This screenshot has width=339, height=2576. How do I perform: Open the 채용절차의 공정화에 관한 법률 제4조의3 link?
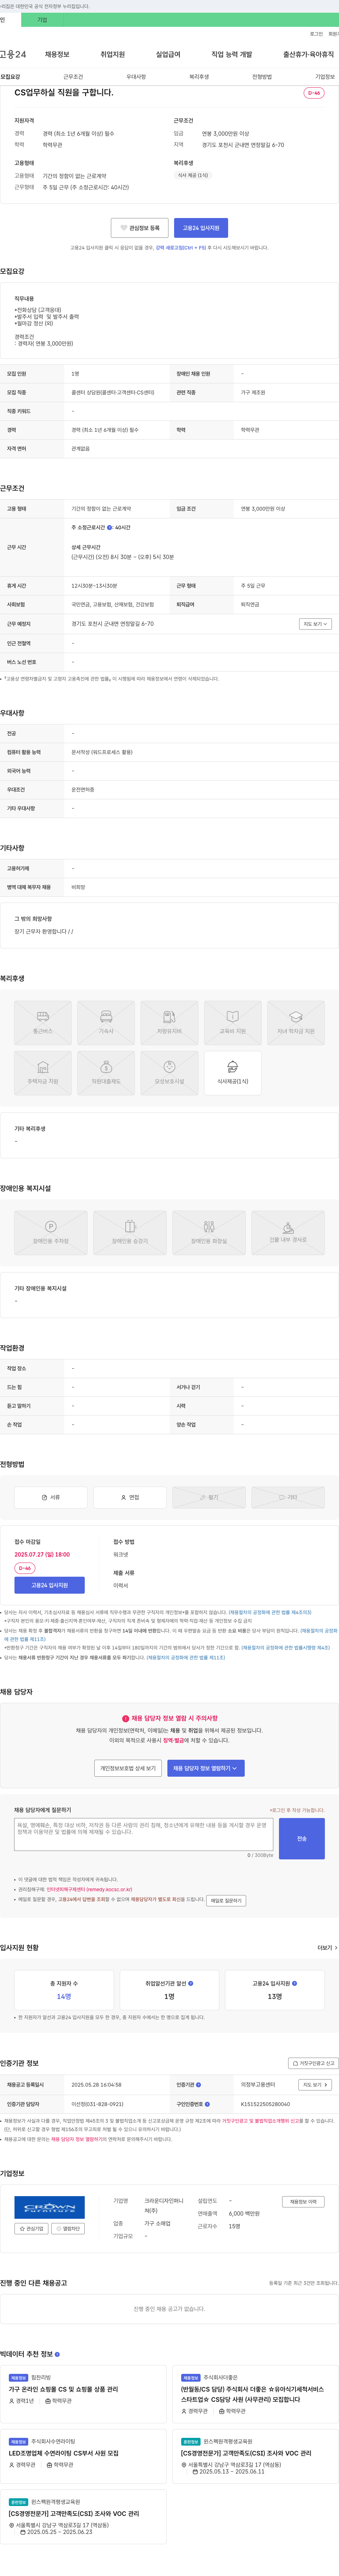coord(270,1612)
